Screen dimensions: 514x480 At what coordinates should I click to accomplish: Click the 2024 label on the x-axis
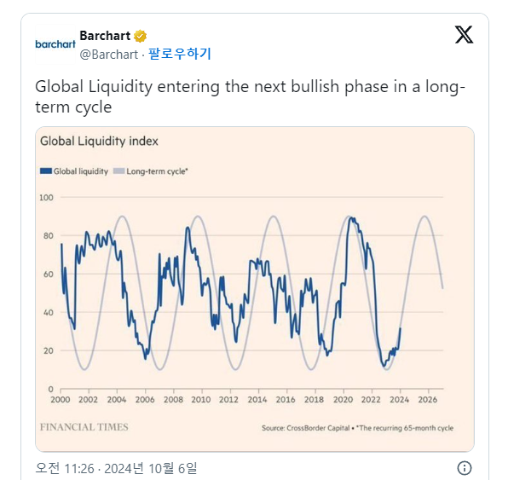[398, 399]
